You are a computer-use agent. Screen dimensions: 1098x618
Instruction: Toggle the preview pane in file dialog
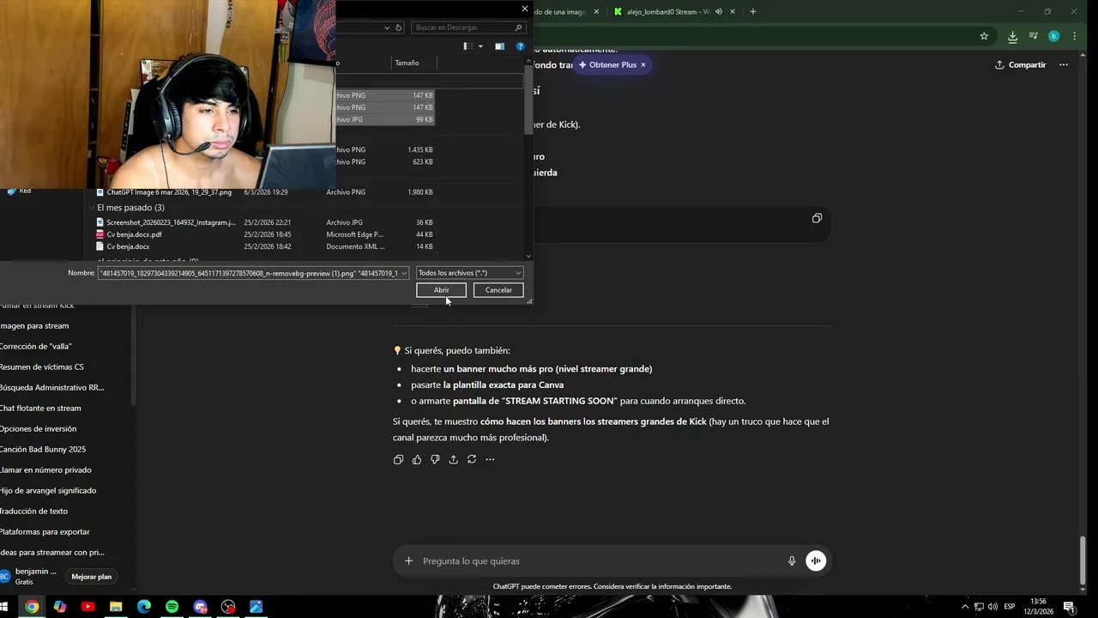pos(499,46)
